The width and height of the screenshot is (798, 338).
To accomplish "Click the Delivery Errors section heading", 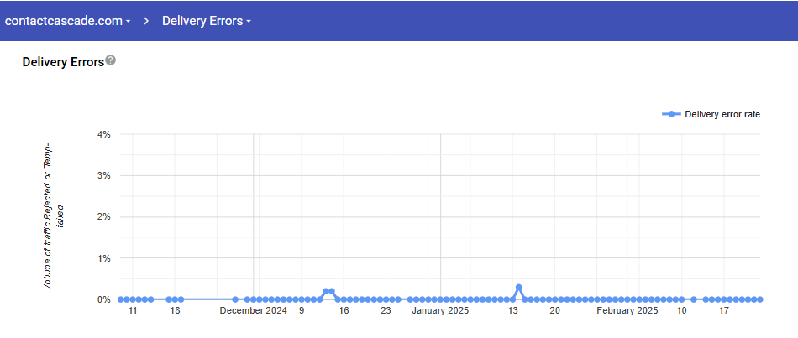I will pos(63,61).
